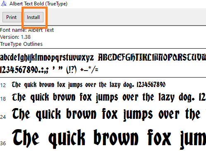Click the 18 point quick brown fox sample

109,97
